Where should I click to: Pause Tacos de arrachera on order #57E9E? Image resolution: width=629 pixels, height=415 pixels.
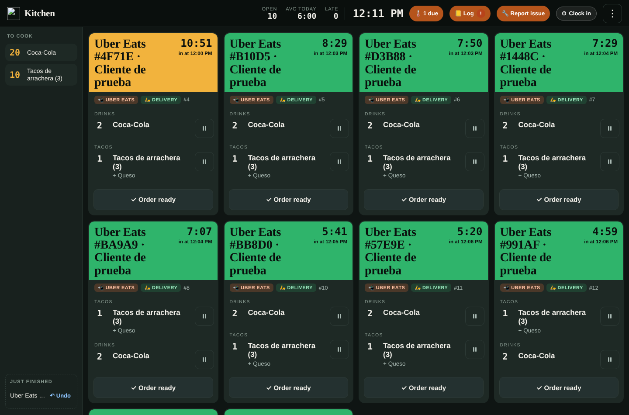[x=475, y=349]
